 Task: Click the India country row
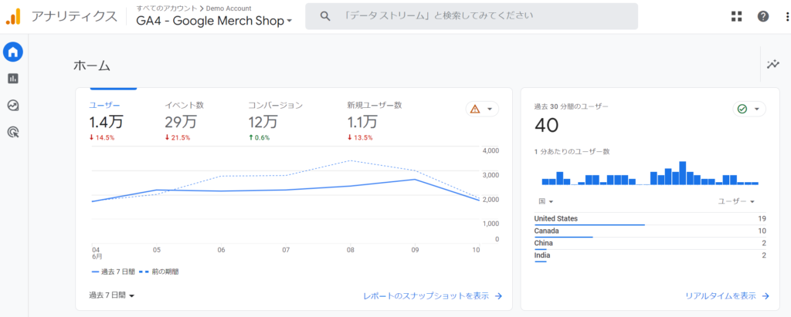click(650, 255)
